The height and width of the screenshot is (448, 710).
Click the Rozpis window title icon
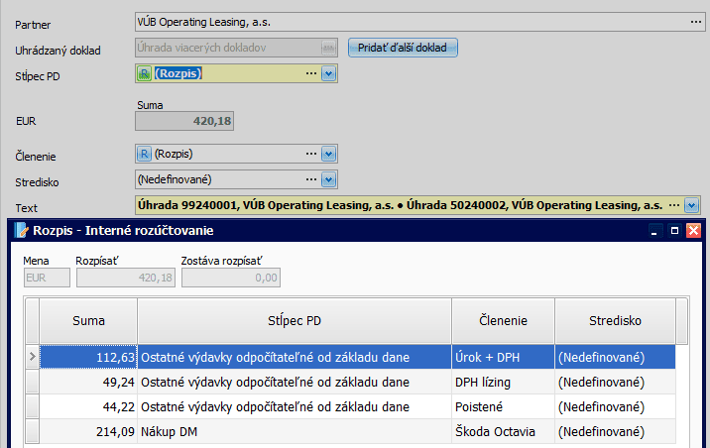tap(17, 230)
